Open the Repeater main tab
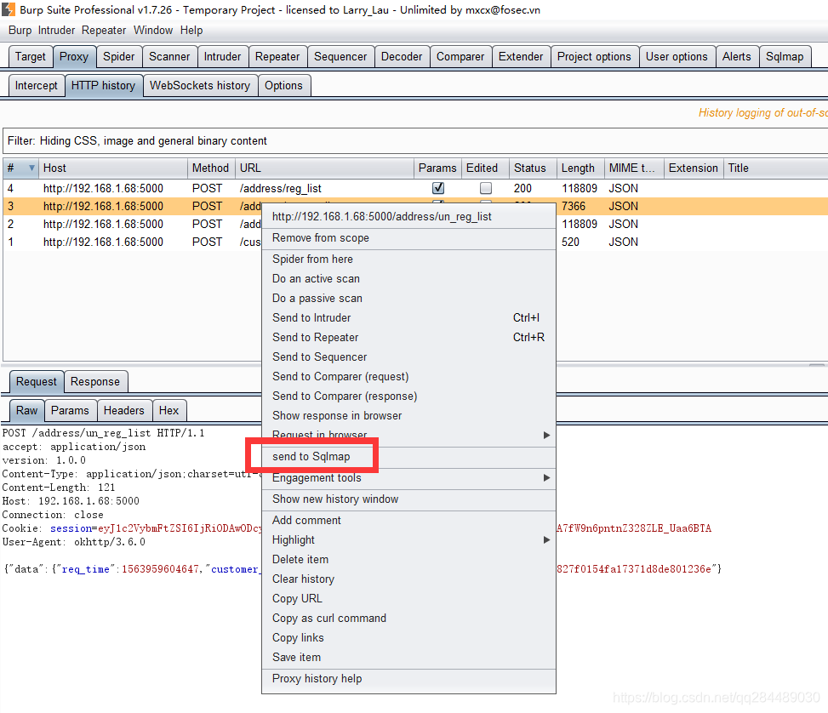This screenshot has height=713, width=828. [277, 56]
